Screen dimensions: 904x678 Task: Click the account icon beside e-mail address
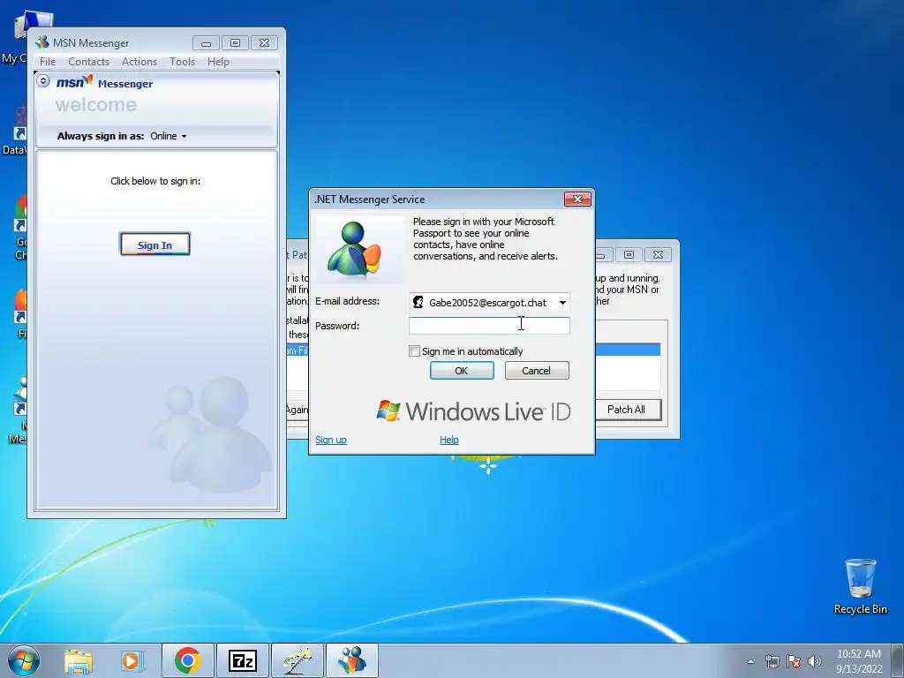click(418, 302)
